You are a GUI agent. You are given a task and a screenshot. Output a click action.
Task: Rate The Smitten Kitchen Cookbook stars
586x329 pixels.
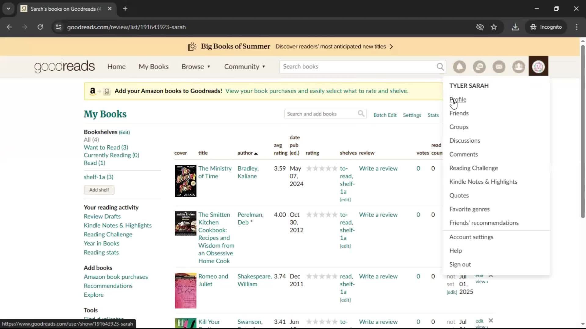coord(322,215)
